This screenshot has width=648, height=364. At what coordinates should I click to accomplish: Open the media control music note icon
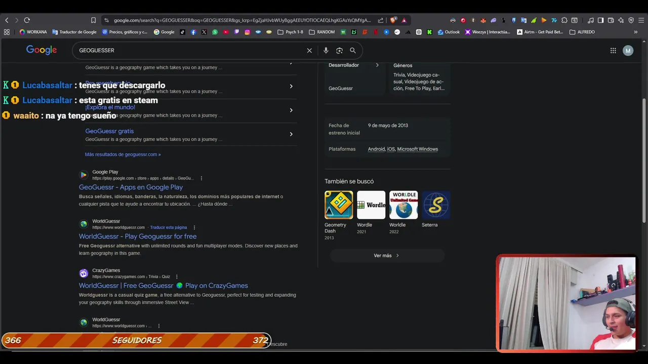click(591, 20)
